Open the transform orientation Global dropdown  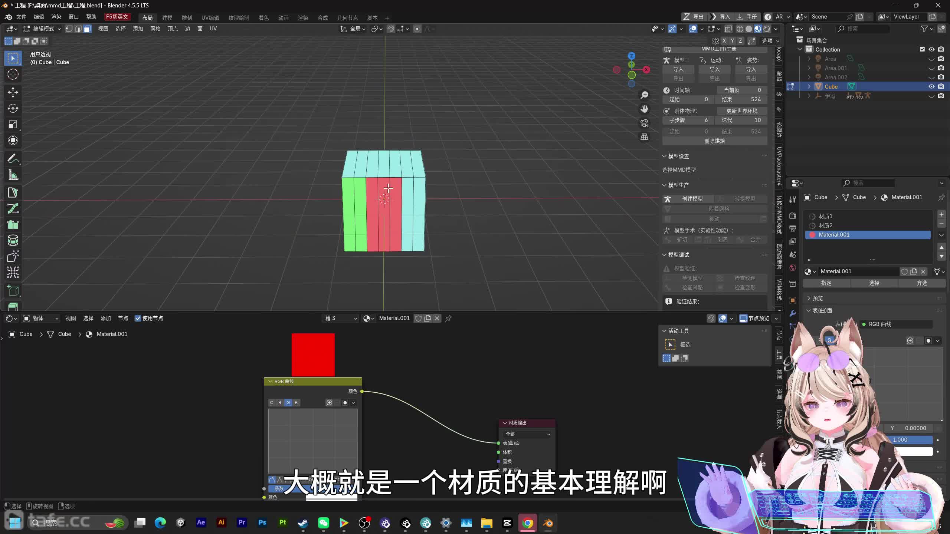pos(353,29)
